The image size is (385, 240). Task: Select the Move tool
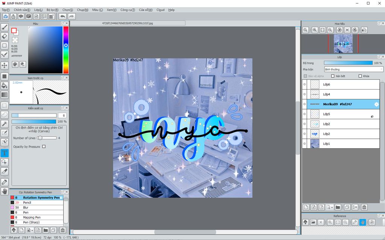coord(5,65)
